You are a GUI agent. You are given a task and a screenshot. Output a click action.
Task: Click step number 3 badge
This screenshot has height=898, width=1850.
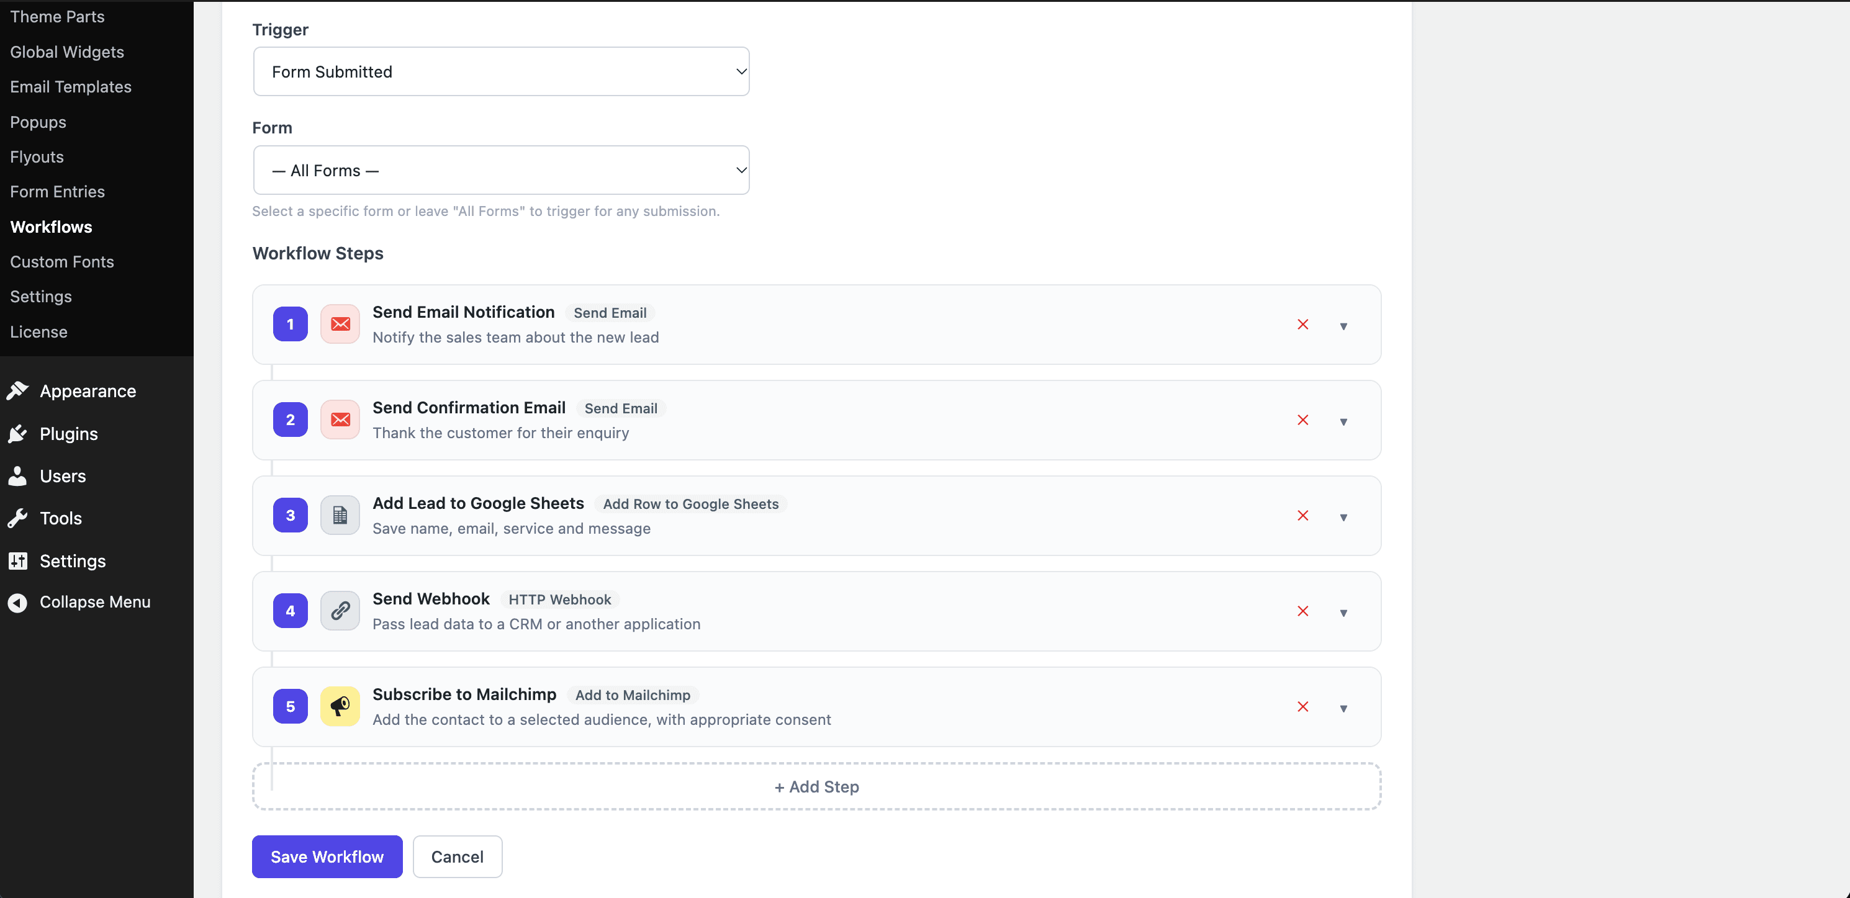pyautogui.click(x=290, y=515)
